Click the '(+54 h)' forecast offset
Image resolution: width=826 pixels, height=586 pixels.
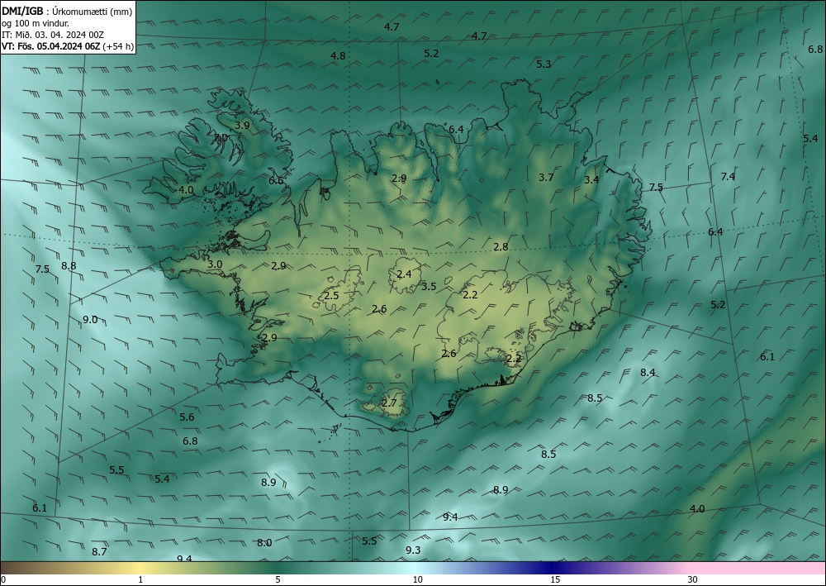pyautogui.click(x=118, y=46)
